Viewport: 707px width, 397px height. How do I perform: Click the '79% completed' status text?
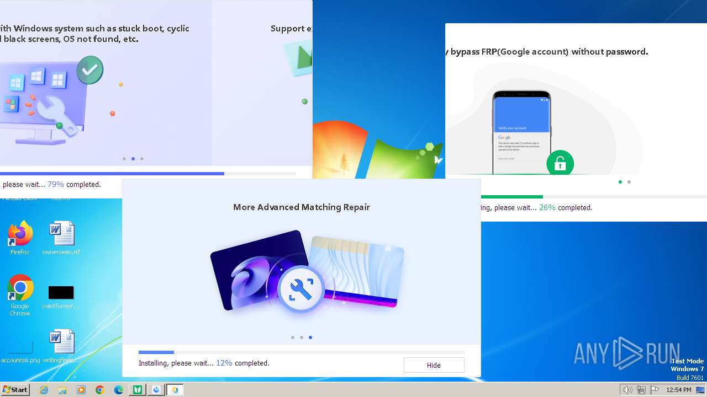[74, 185]
